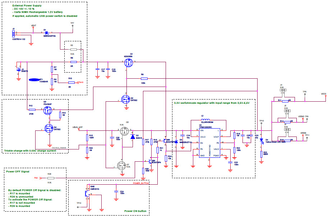The height and width of the screenshot is (217, 328).
Task: Click the connector J2 CD075014 symbol
Action: (x=14, y=33)
